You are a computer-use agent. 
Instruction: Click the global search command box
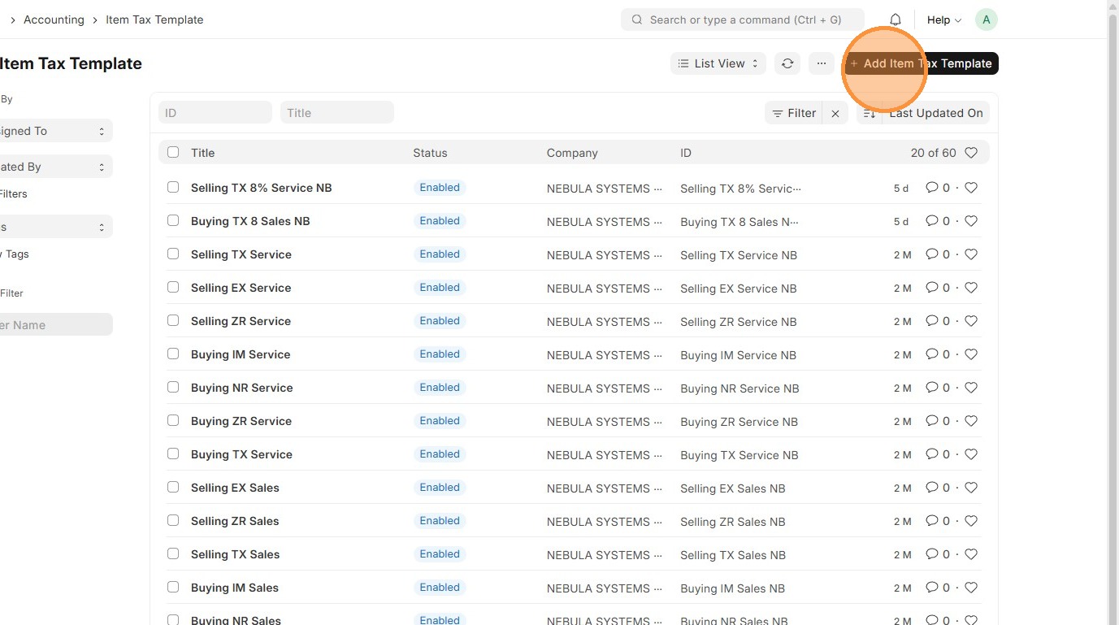(x=743, y=20)
